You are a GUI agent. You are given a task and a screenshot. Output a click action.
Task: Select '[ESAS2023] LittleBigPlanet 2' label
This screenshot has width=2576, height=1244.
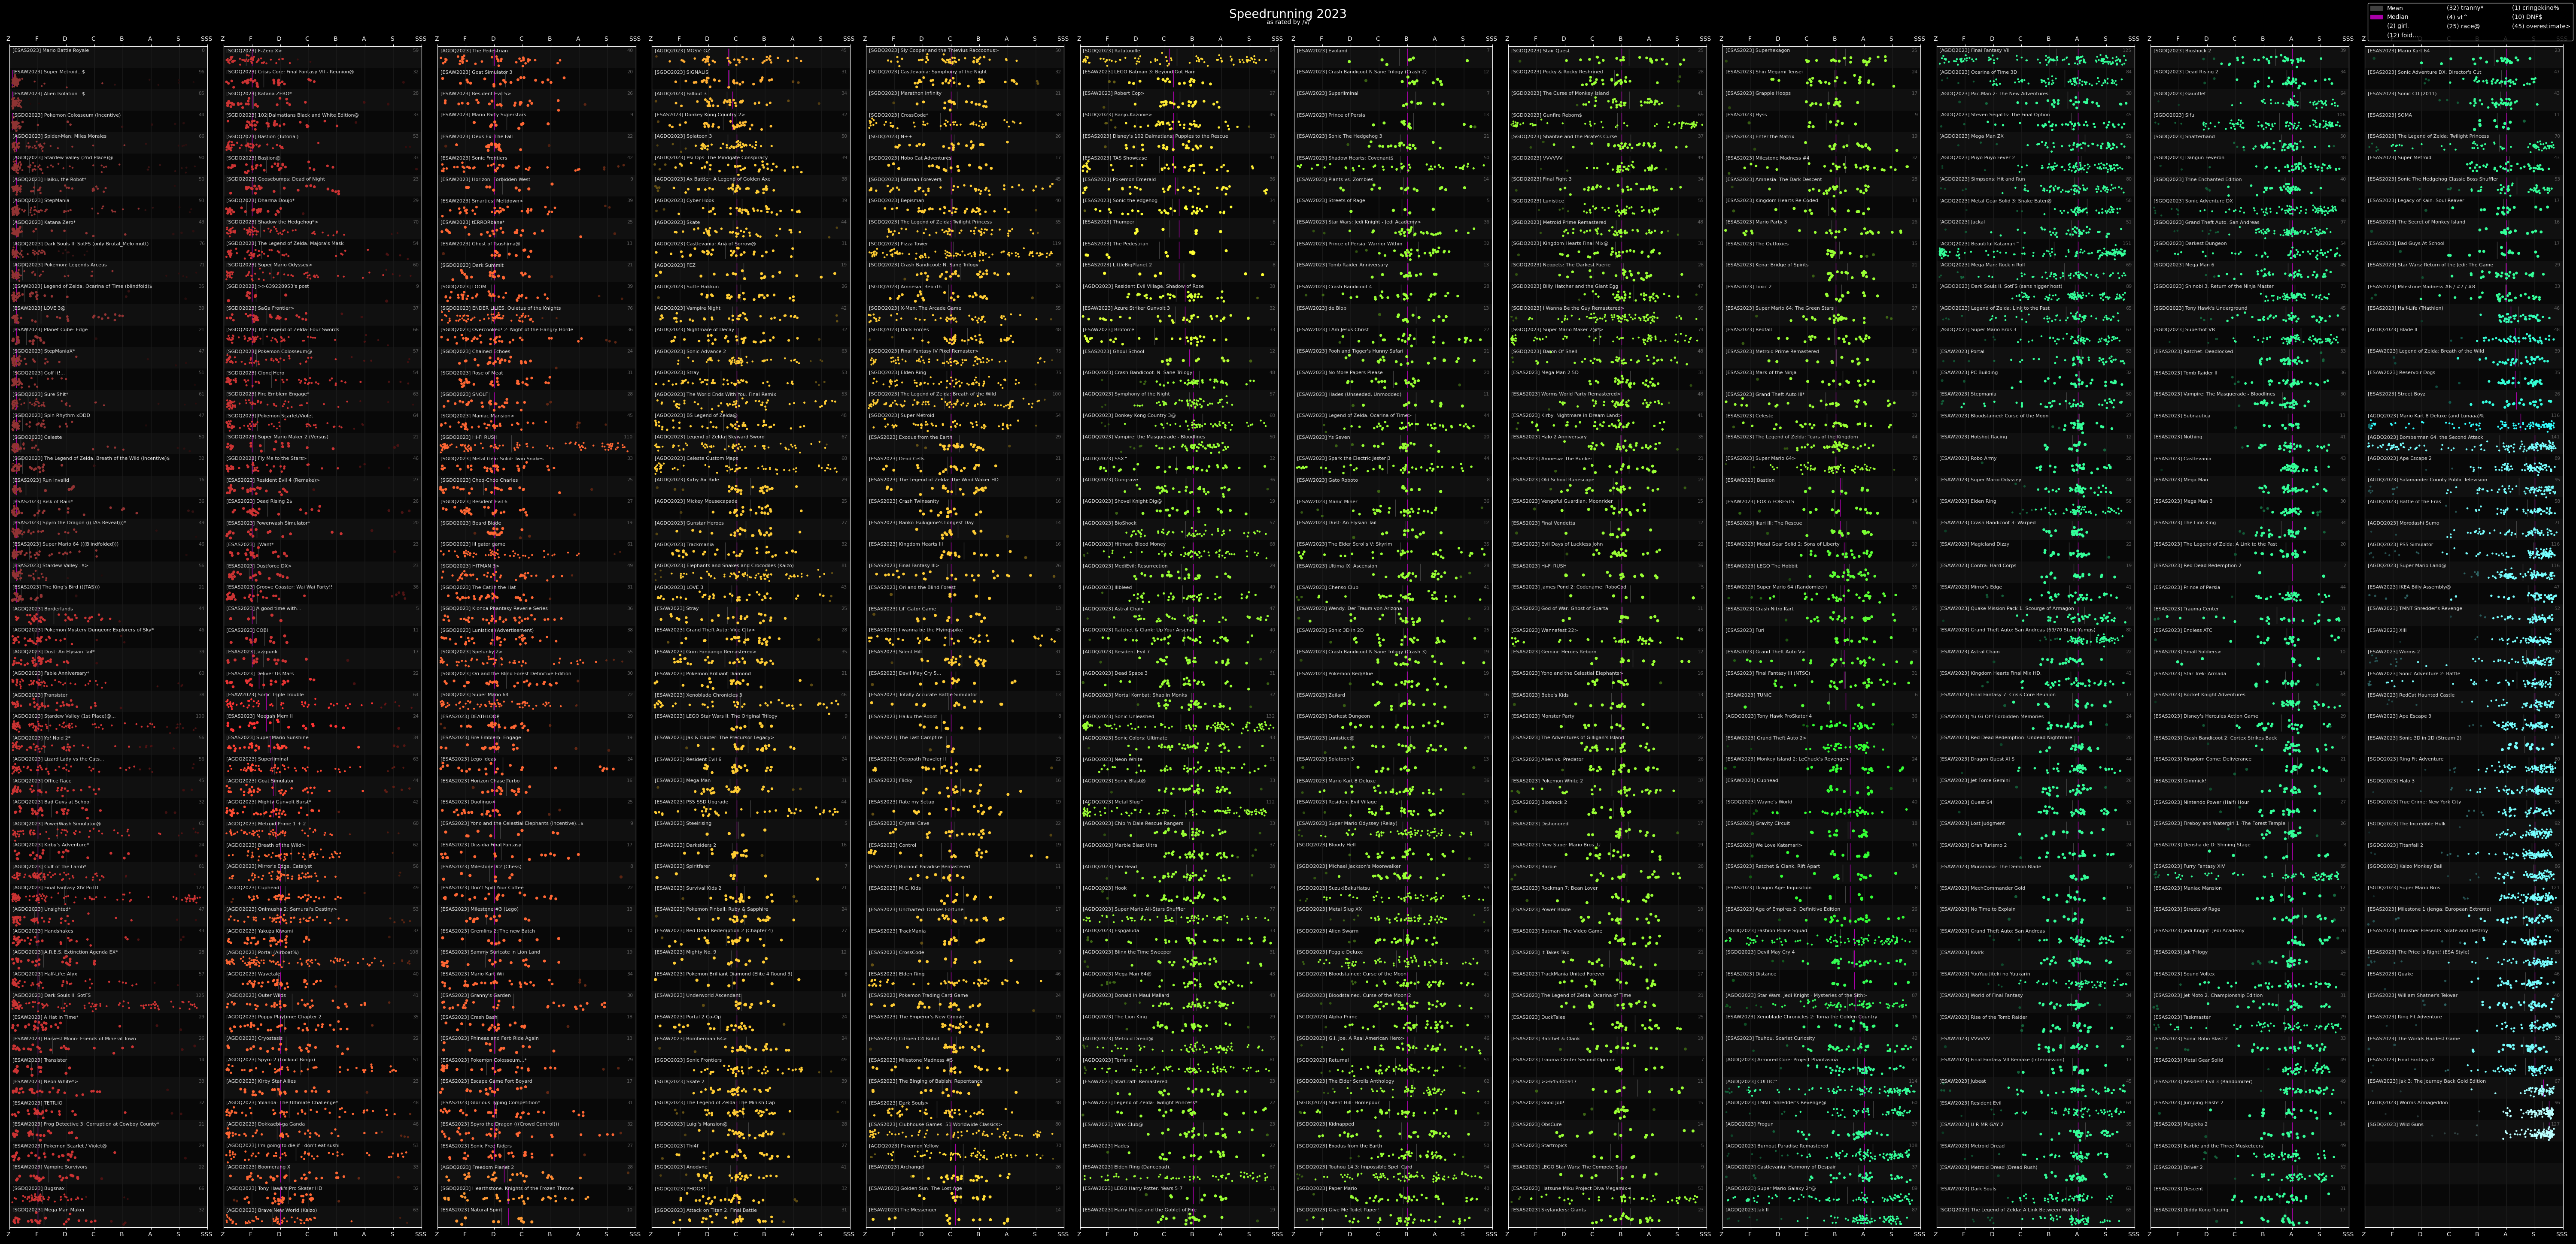click(1117, 265)
